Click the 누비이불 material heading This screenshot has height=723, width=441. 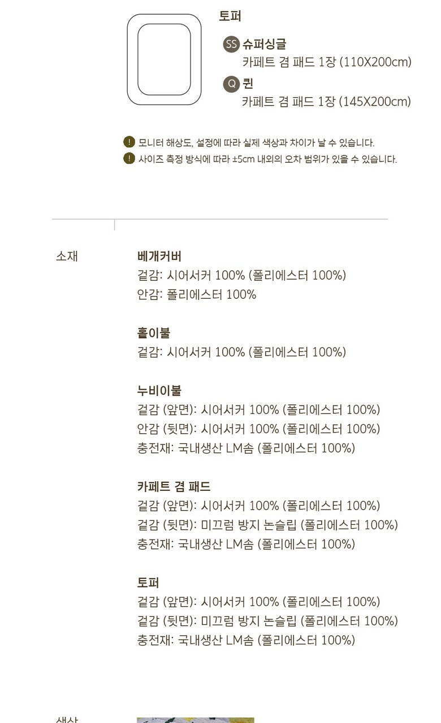(159, 390)
